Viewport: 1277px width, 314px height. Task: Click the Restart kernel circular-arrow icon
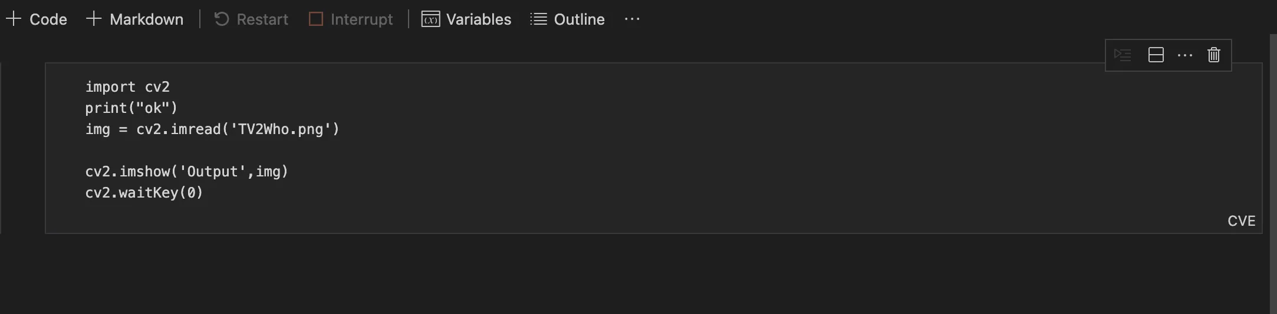coord(222,19)
